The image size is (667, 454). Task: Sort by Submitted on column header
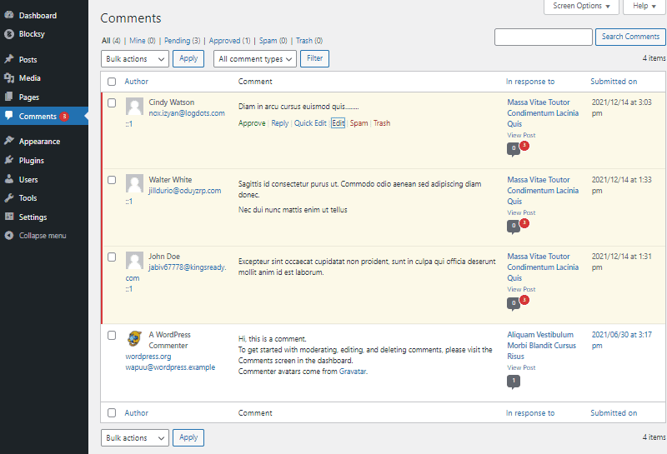pos(614,81)
